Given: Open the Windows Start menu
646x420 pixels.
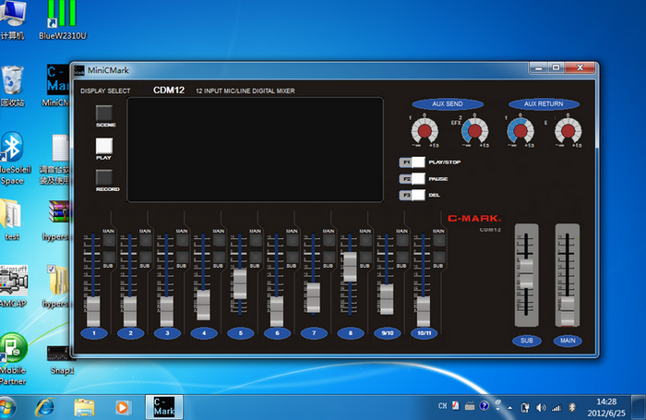Looking at the screenshot, I should 9,406.
